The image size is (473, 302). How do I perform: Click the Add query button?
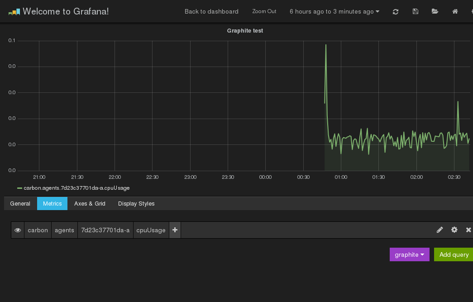click(x=454, y=254)
